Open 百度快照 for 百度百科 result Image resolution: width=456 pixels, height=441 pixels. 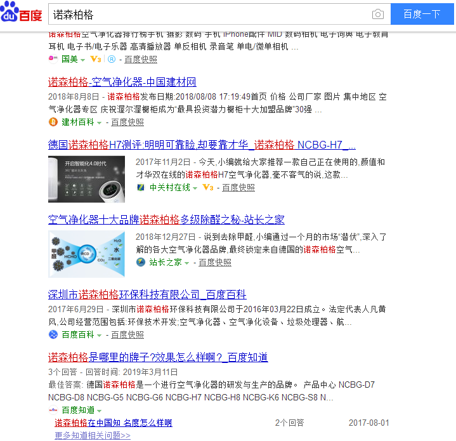[127, 335]
